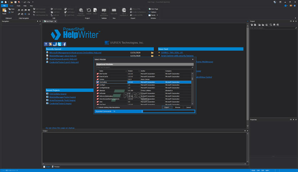The width and height of the screenshot is (298, 172).
Task: Open quick access toolbar customize dropdown
Action: [33, 2]
